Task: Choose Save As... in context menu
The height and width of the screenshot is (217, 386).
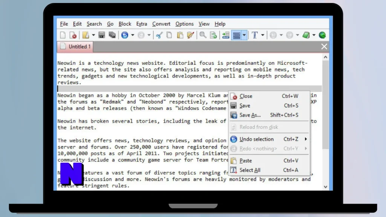Action: (269, 115)
